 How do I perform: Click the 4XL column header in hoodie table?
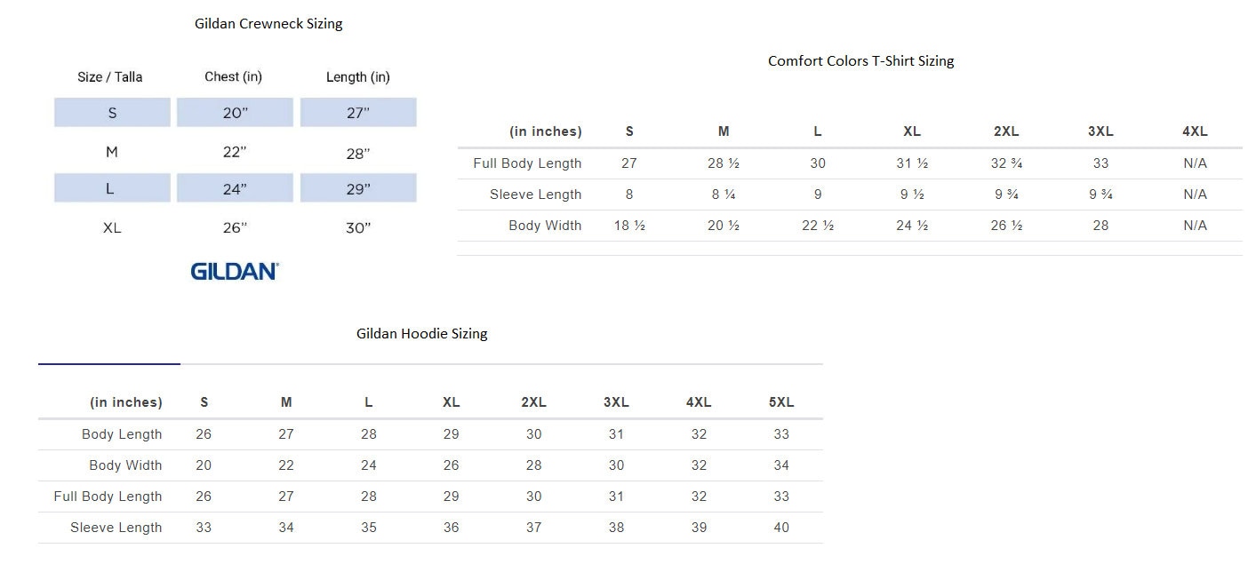click(x=699, y=402)
